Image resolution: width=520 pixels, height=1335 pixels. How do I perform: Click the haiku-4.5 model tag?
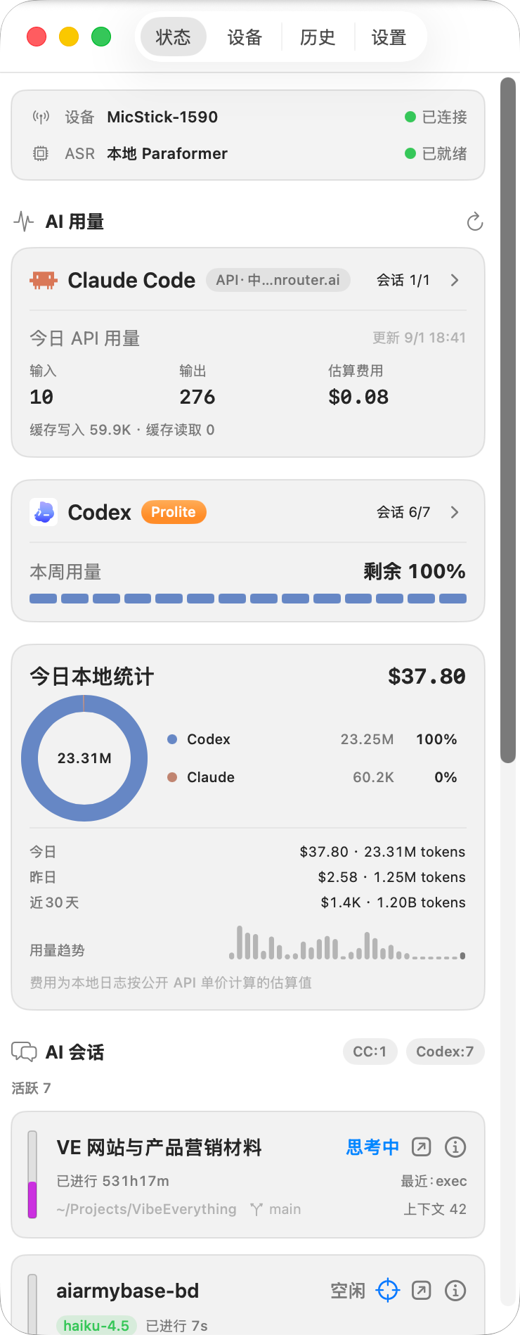(x=96, y=1325)
